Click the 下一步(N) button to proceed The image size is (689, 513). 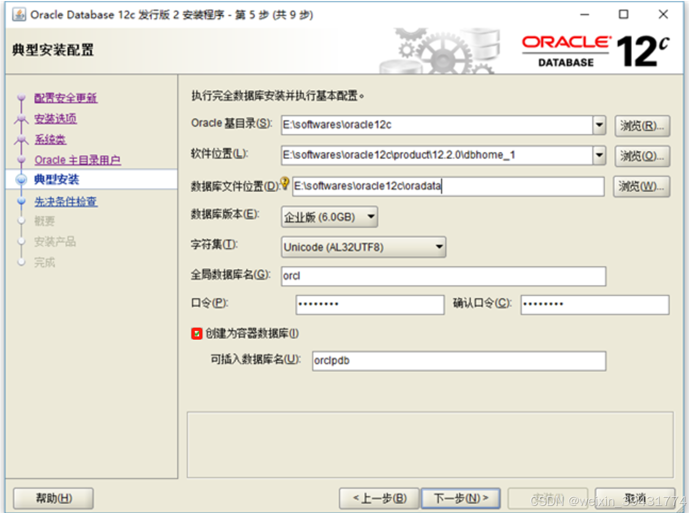point(460,498)
